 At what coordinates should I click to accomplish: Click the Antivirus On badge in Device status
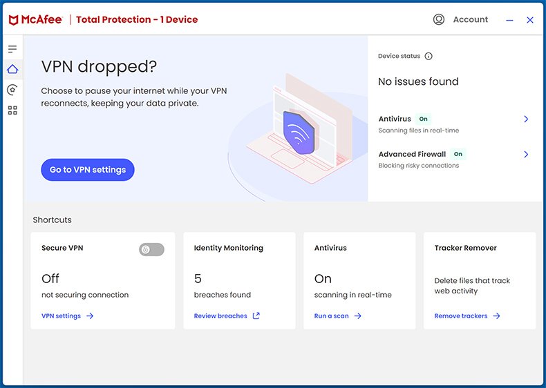(423, 119)
